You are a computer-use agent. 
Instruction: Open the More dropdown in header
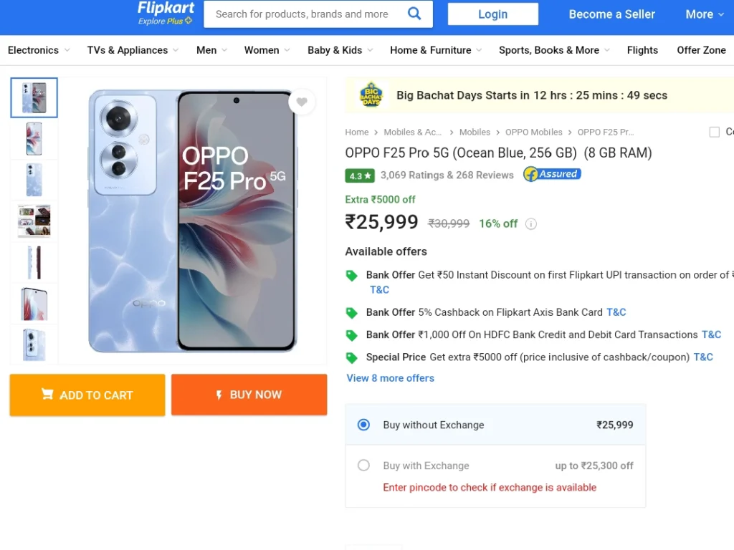click(x=705, y=14)
